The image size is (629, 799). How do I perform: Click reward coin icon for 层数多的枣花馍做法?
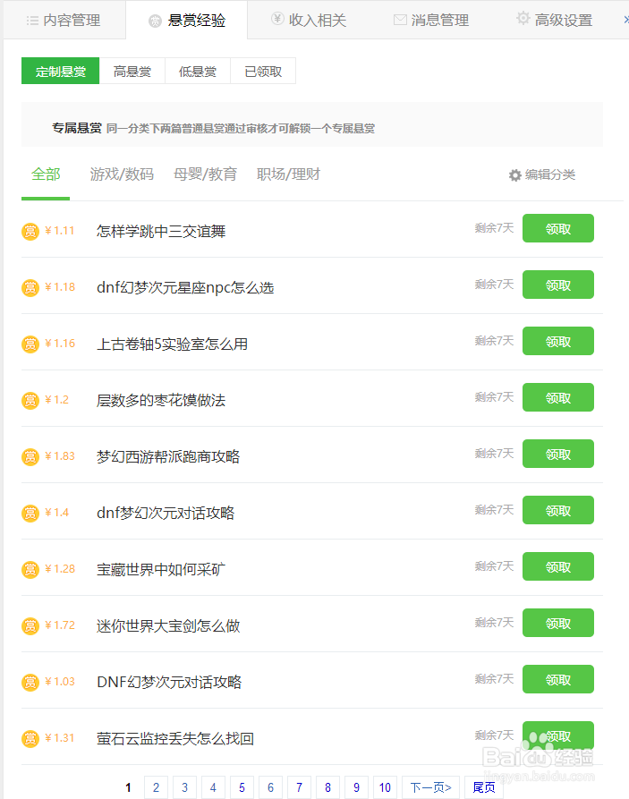(30, 401)
